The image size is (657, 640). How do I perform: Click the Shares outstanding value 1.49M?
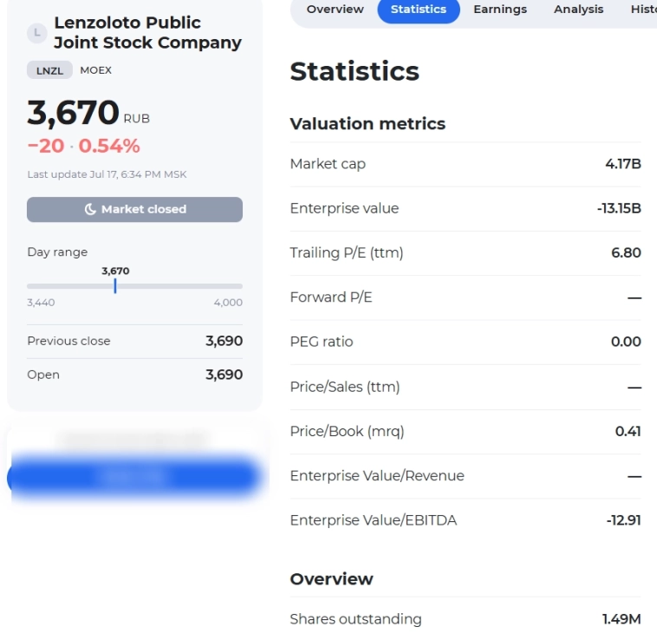click(x=621, y=619)
